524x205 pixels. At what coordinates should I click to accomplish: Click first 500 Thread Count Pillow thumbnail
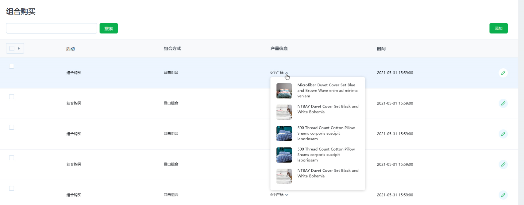point(284,133)
